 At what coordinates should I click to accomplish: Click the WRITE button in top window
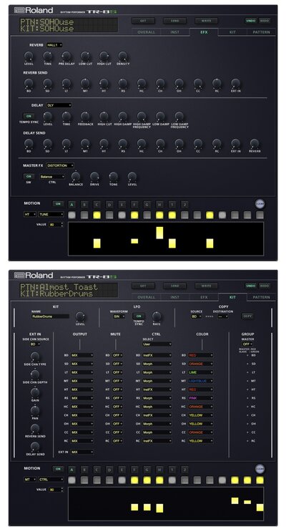click(x=206, y=21)
